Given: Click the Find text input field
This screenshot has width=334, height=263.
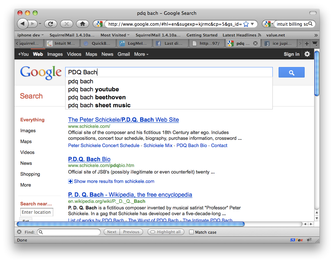Looking at the screenshot, I should coord(68,232).
